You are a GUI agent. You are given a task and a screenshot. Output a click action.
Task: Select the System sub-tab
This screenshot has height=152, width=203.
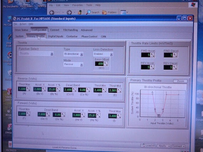(19, 36)
